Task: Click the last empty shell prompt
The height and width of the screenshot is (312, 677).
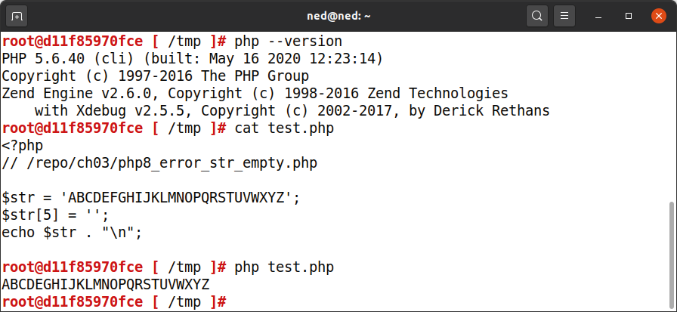Action: click(114, 302)
